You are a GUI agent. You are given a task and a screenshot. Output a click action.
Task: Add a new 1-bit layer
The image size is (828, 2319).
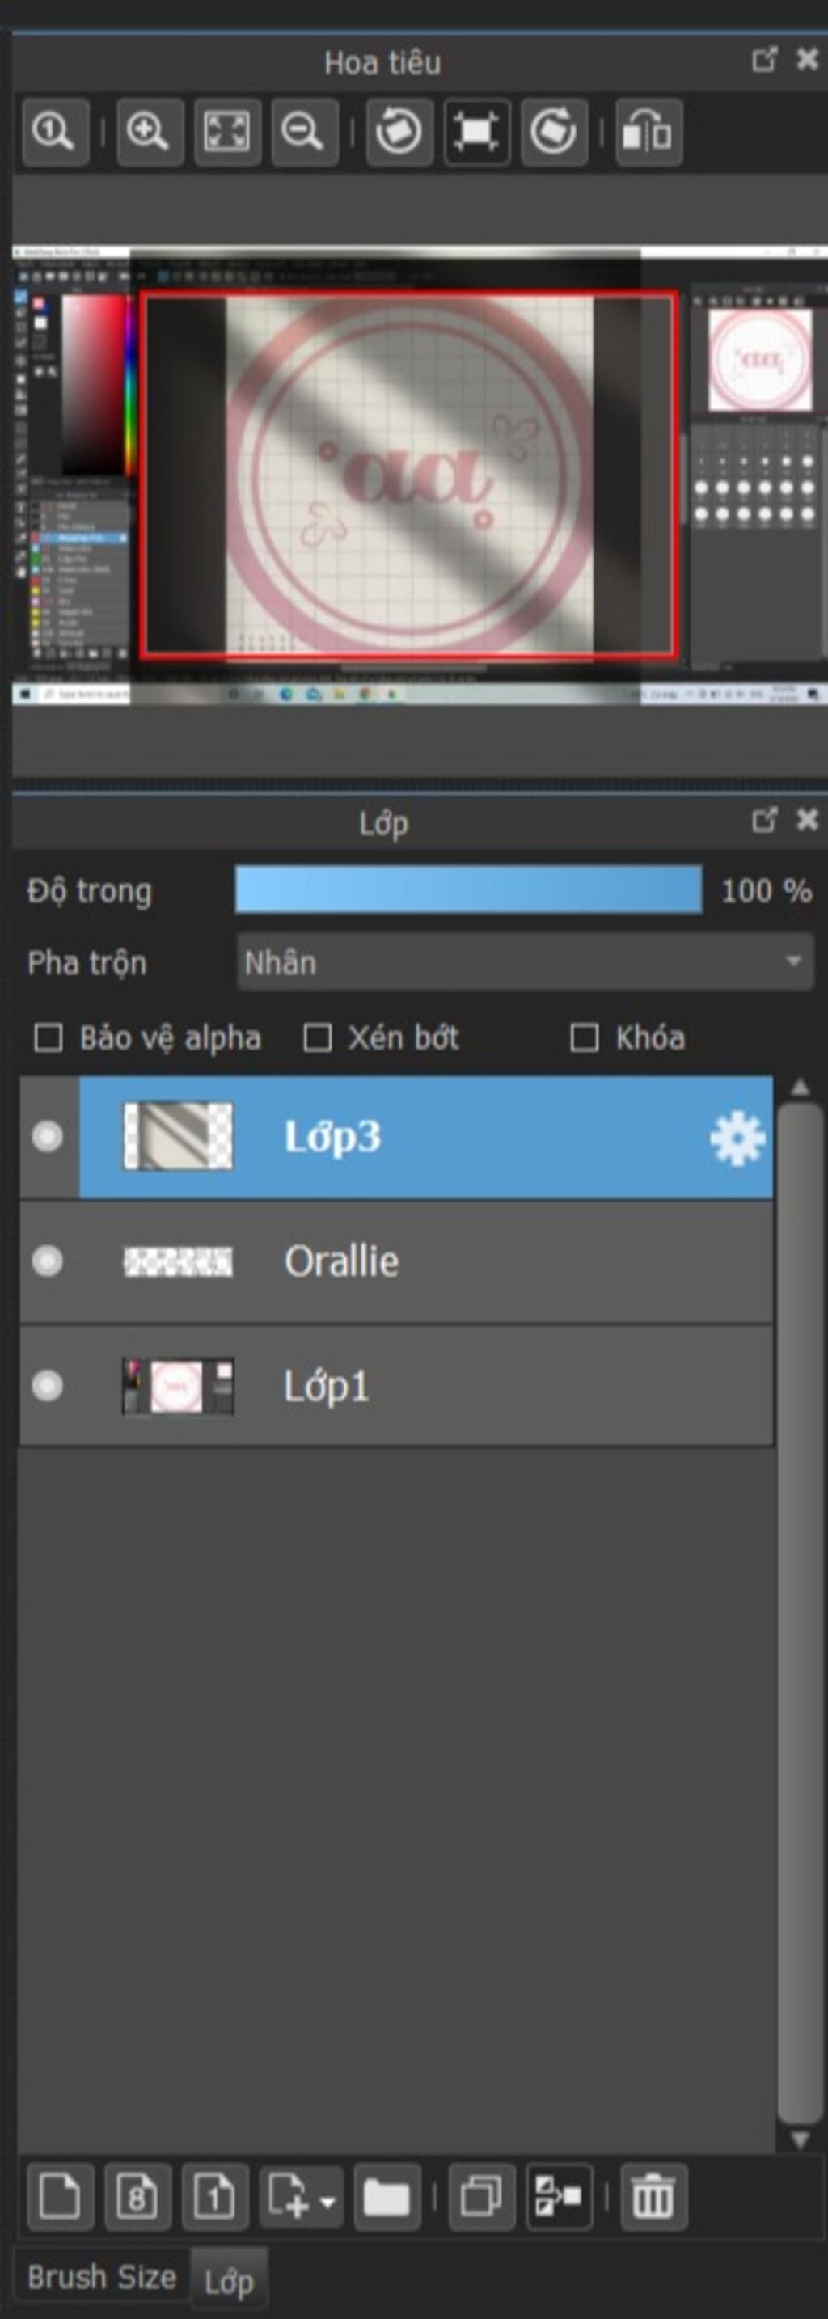click(x=215, y=2197)
